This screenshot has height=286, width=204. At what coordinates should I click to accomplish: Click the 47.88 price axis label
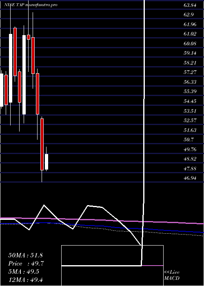(x=190, y=169)
